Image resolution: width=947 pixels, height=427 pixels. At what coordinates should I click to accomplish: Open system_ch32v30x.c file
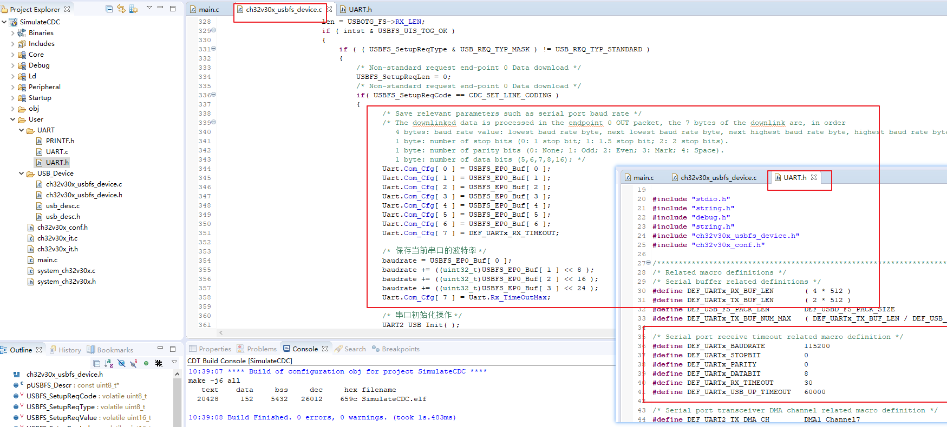click(61, 271)
